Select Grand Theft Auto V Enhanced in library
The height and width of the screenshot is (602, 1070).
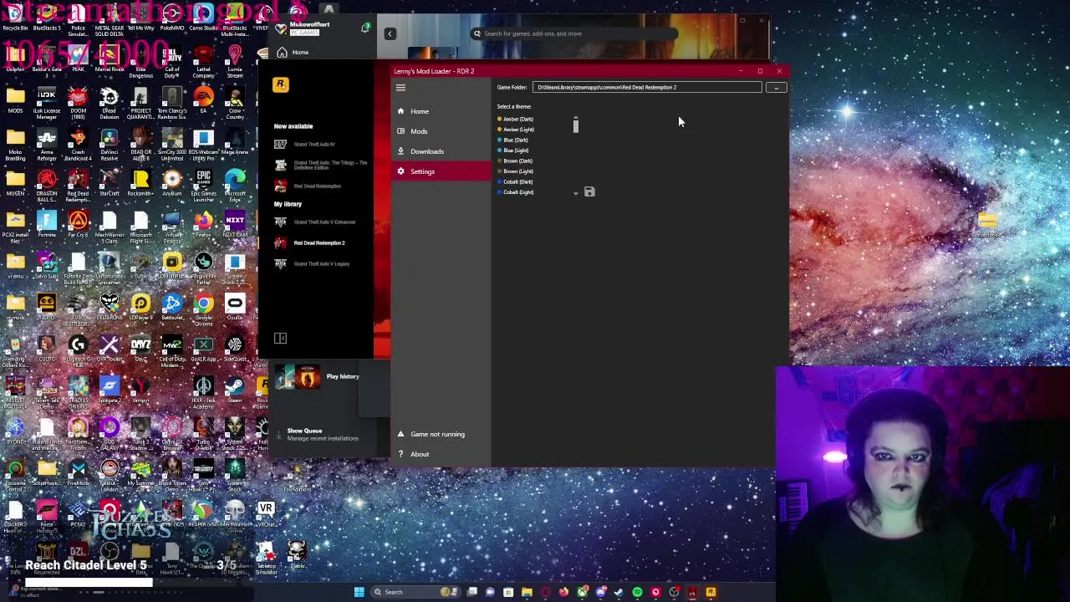click(315, 222)
